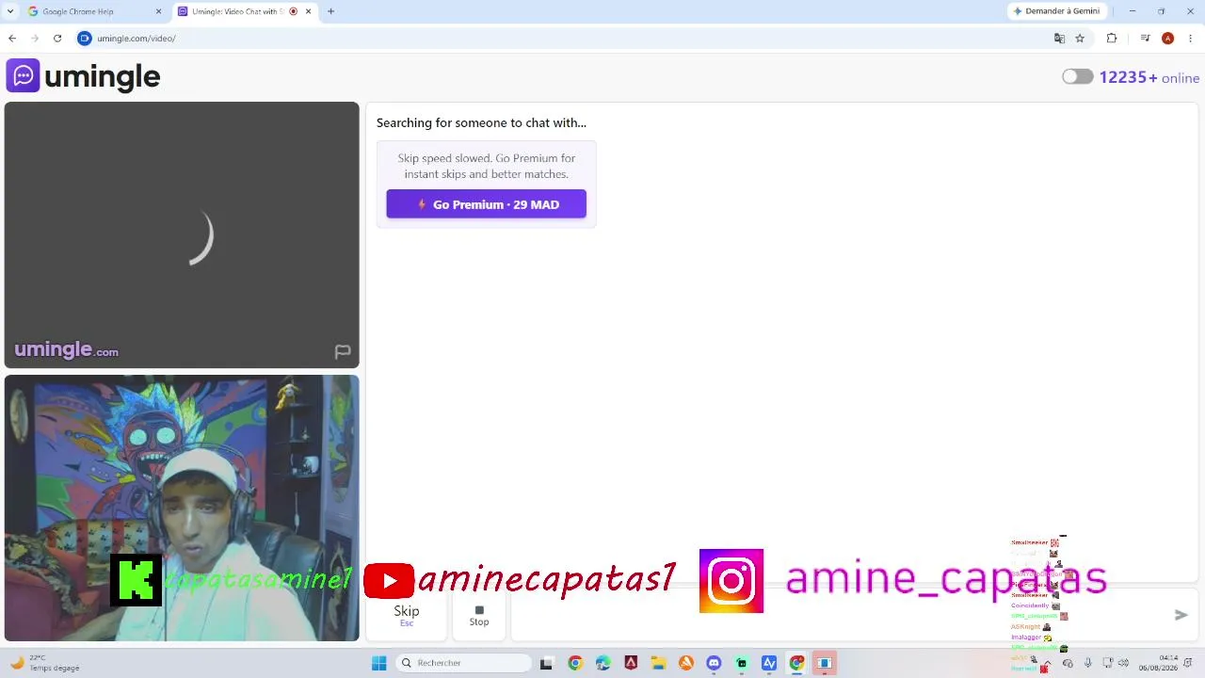Click the Stop square icon button
This screenshot has width=1205, height=678.
479,615
